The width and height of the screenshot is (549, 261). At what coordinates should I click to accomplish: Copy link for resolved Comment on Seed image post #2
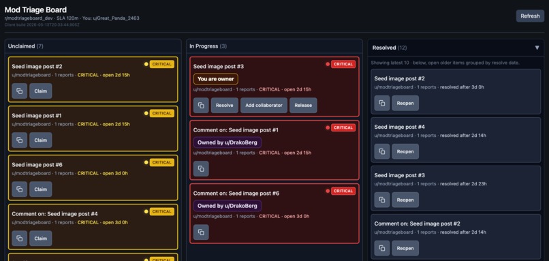pyautogui.click(x=382, y=248)
